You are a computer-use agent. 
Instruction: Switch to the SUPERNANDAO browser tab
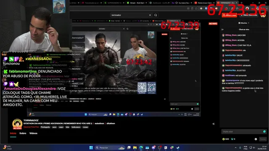coord(114,3)
